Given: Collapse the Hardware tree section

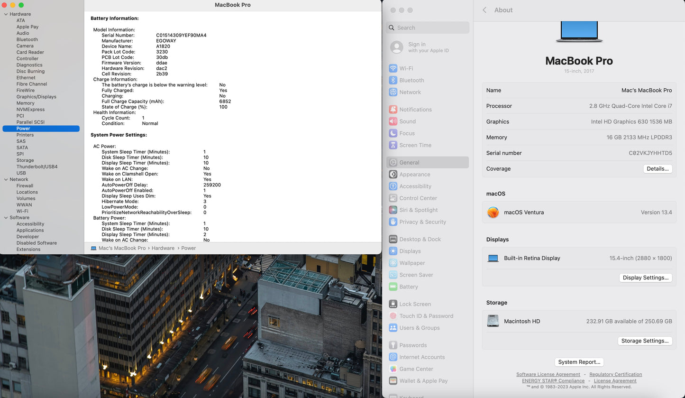Looking at the screenshot, I should (6, 14).
